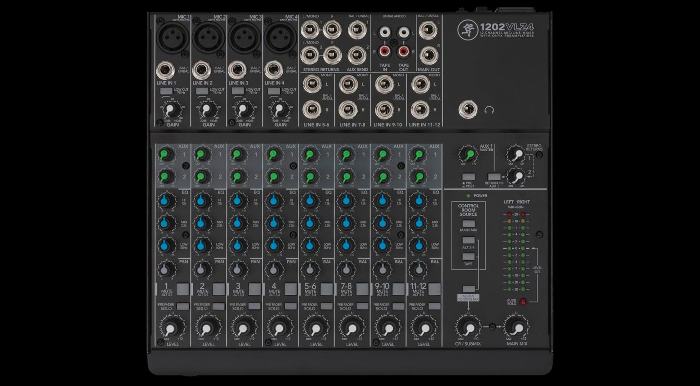Click the CR / Submix level knob
The width and height of the screenshot is (700, 386).
pyautogui.click(x=469, y=327)
